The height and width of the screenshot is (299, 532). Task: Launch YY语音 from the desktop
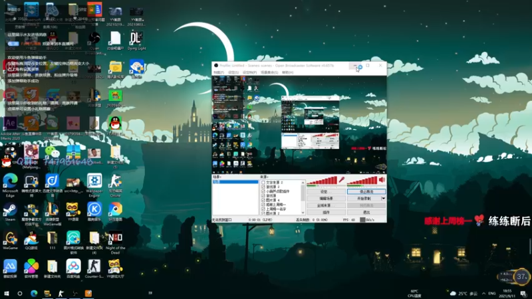[73, 212]
